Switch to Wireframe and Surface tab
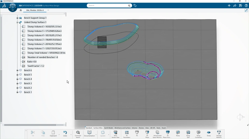Screen dimensions: 249x139 pyautogui.click(x=122, y=128)
